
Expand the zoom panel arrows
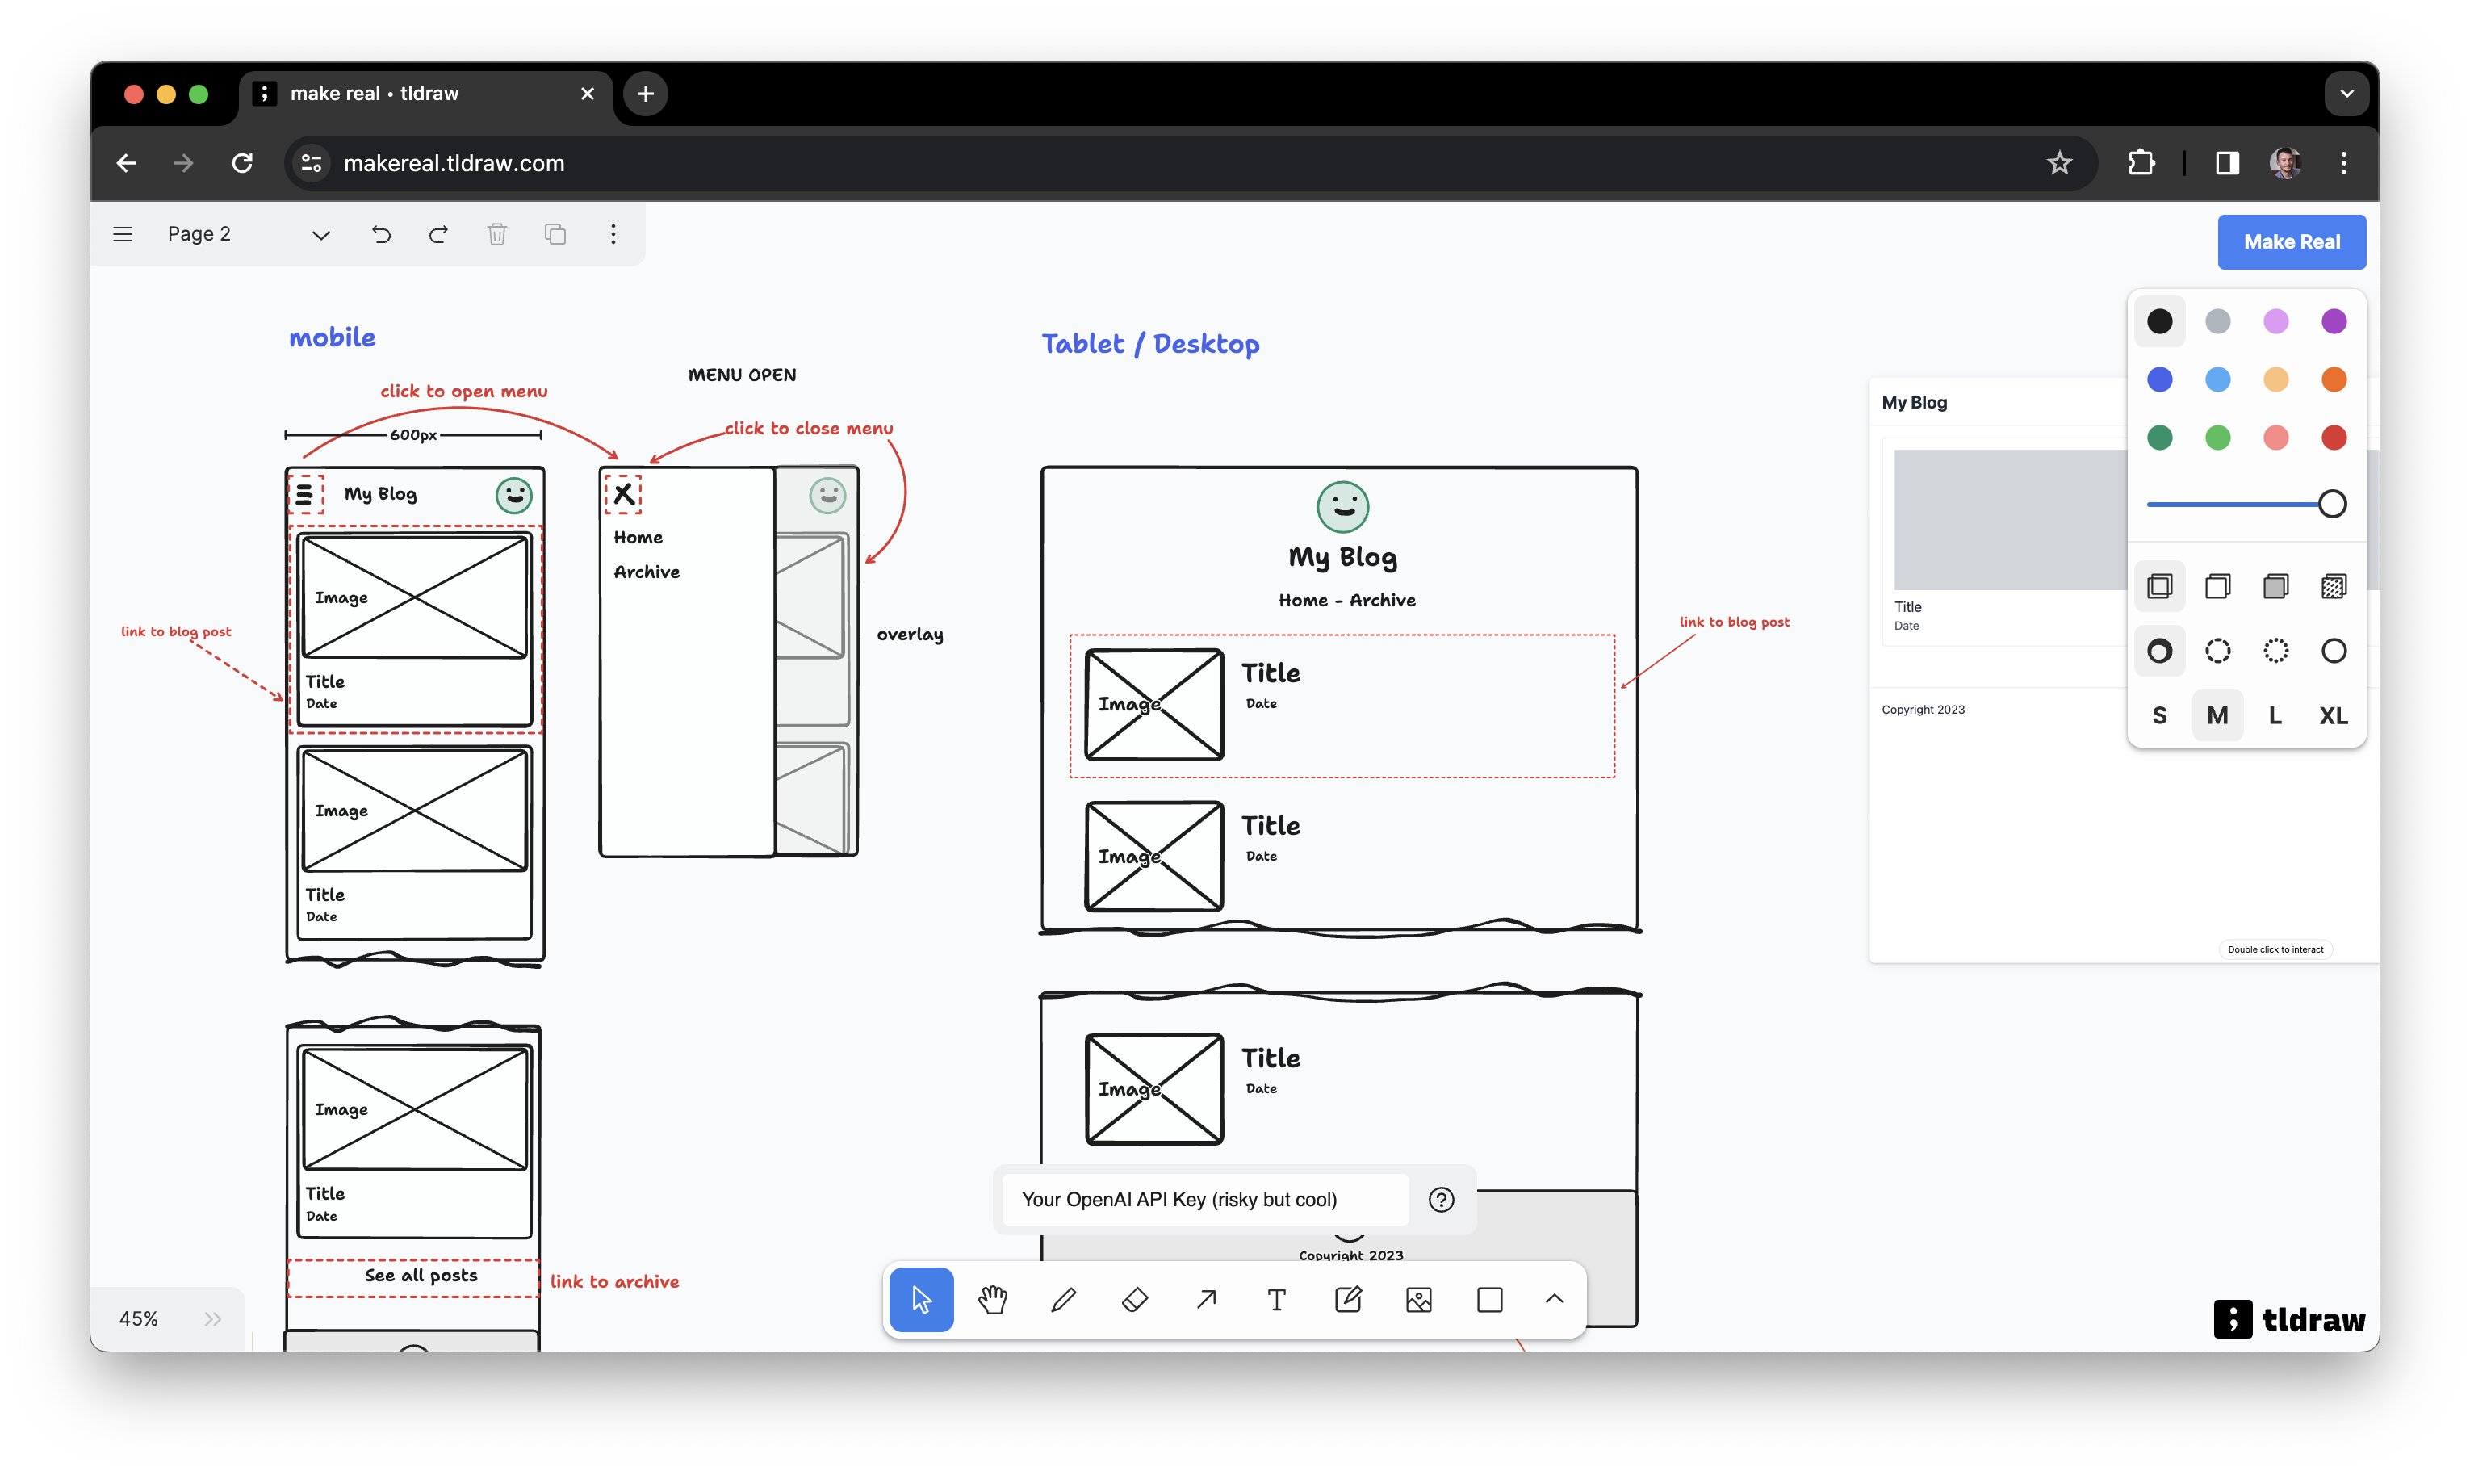[212, 1318]
